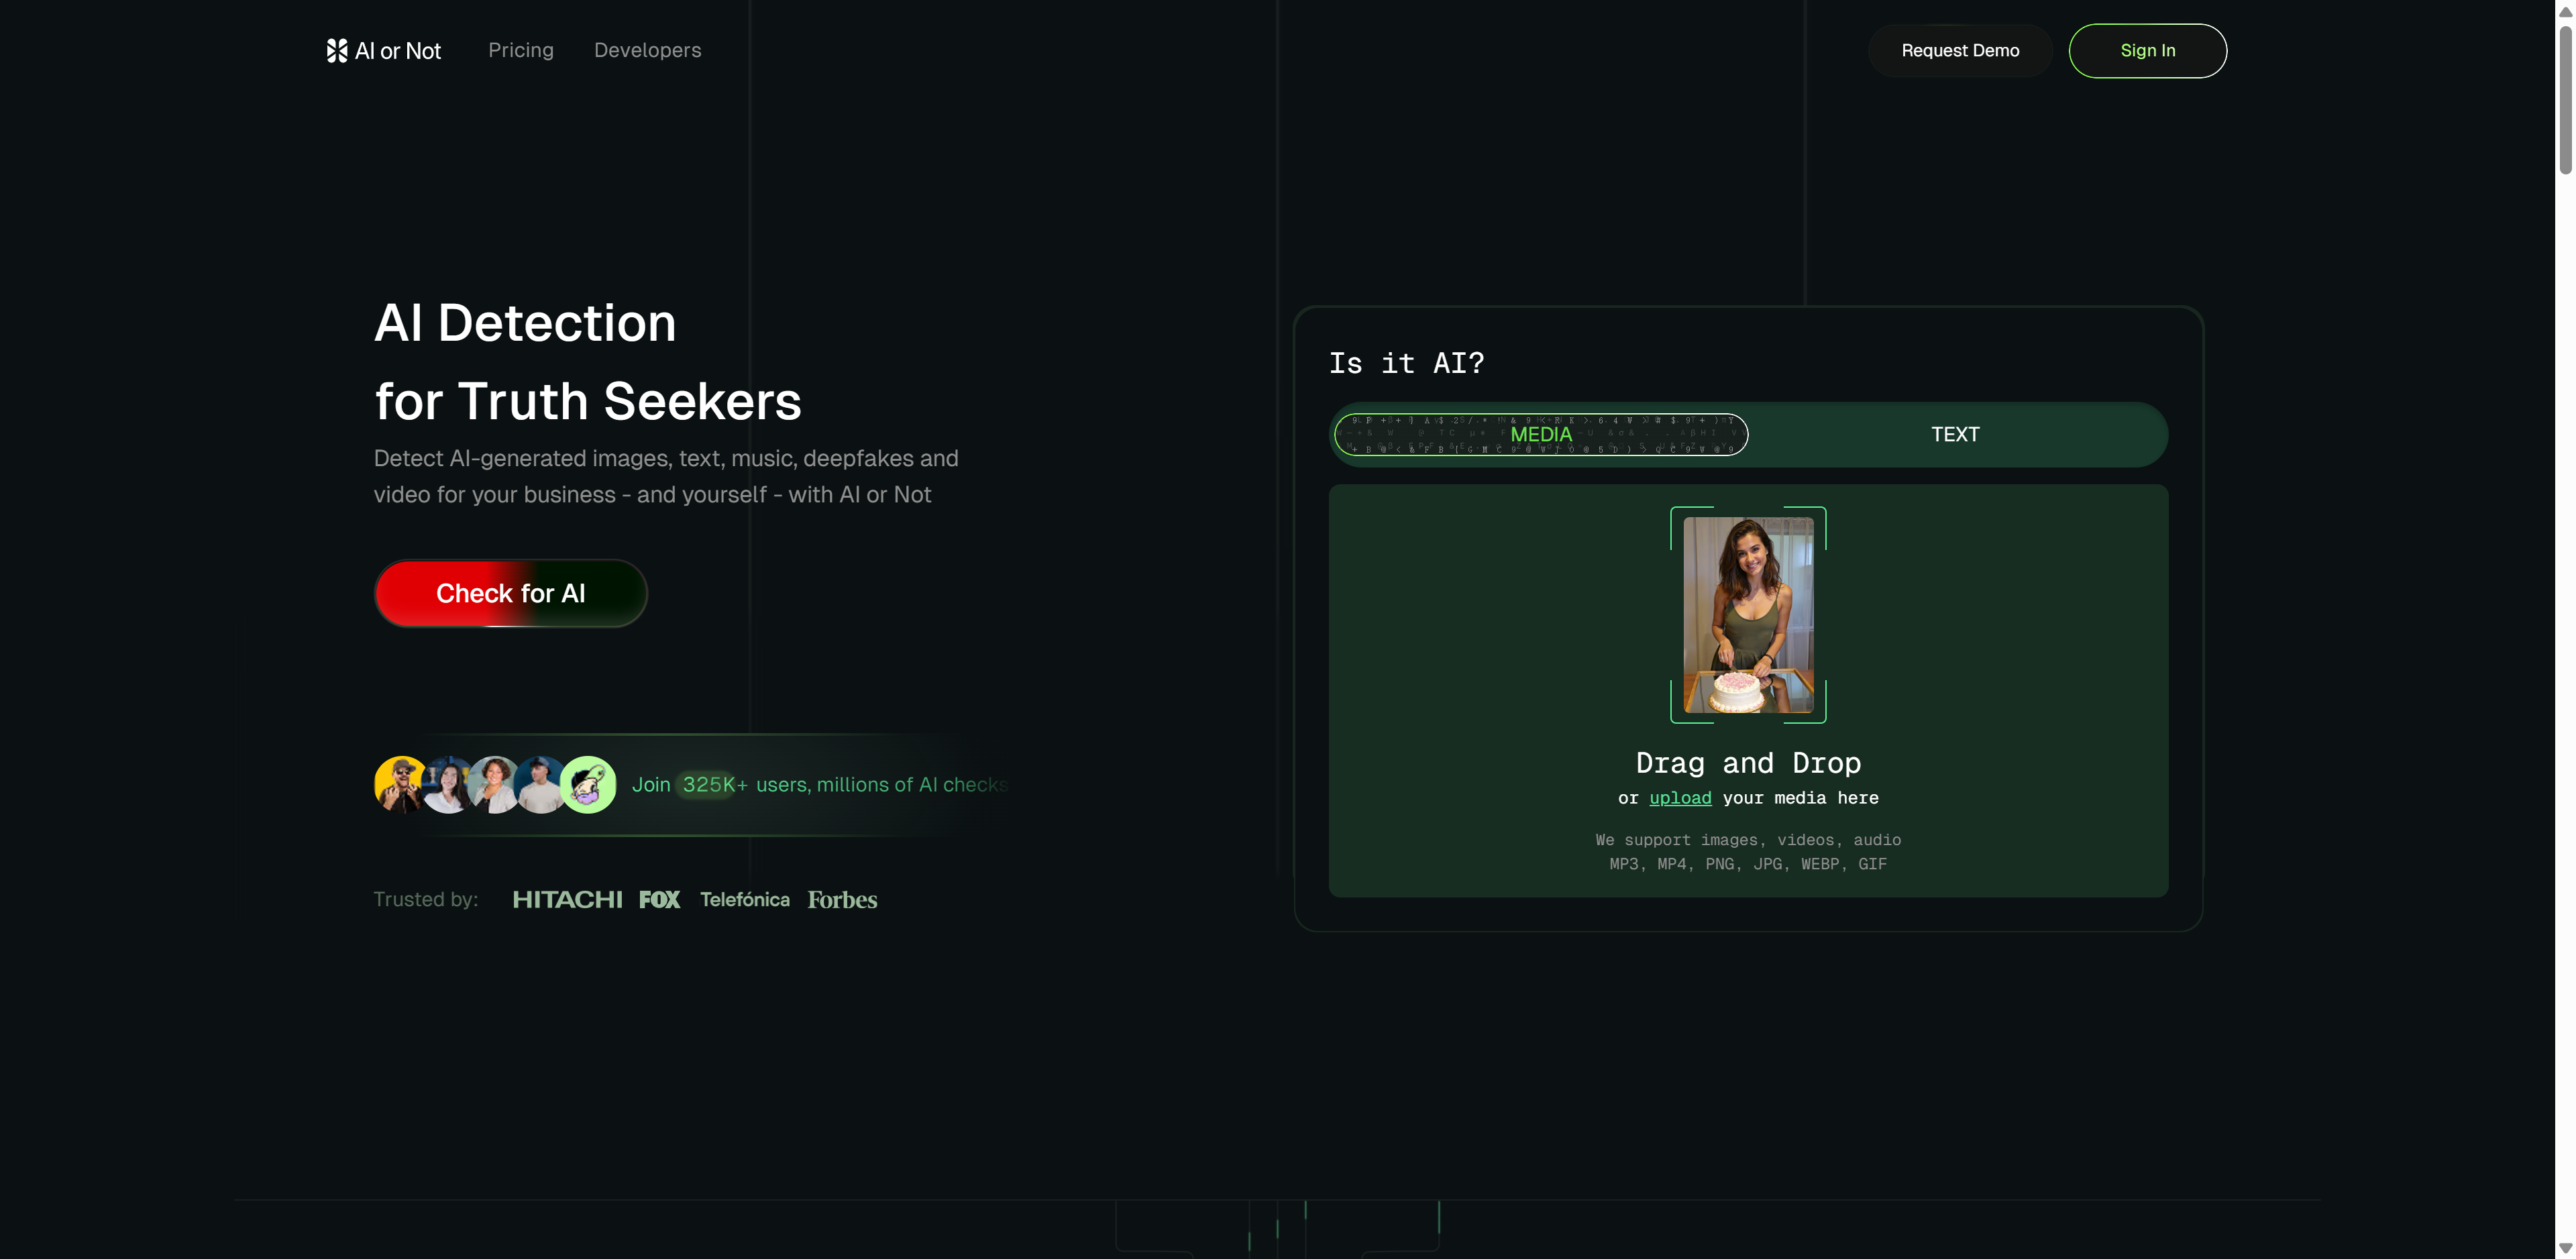Screen dimensions: 2576x1259
Task: Click the Forbes logo
Action: pos(842,899)
